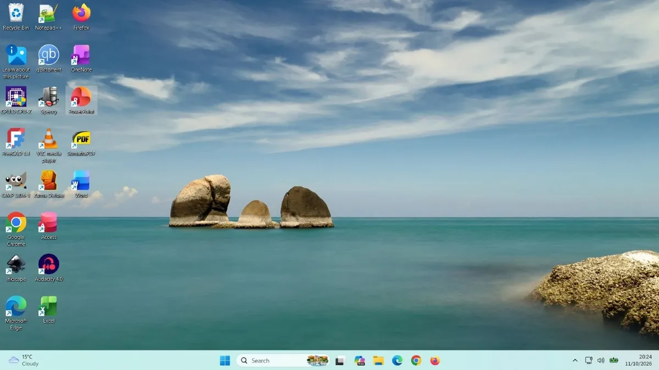The width and height of the screenshot is (659, 370).
Task: Select the OneNote desktop shortcut
Action: point(81,59)
